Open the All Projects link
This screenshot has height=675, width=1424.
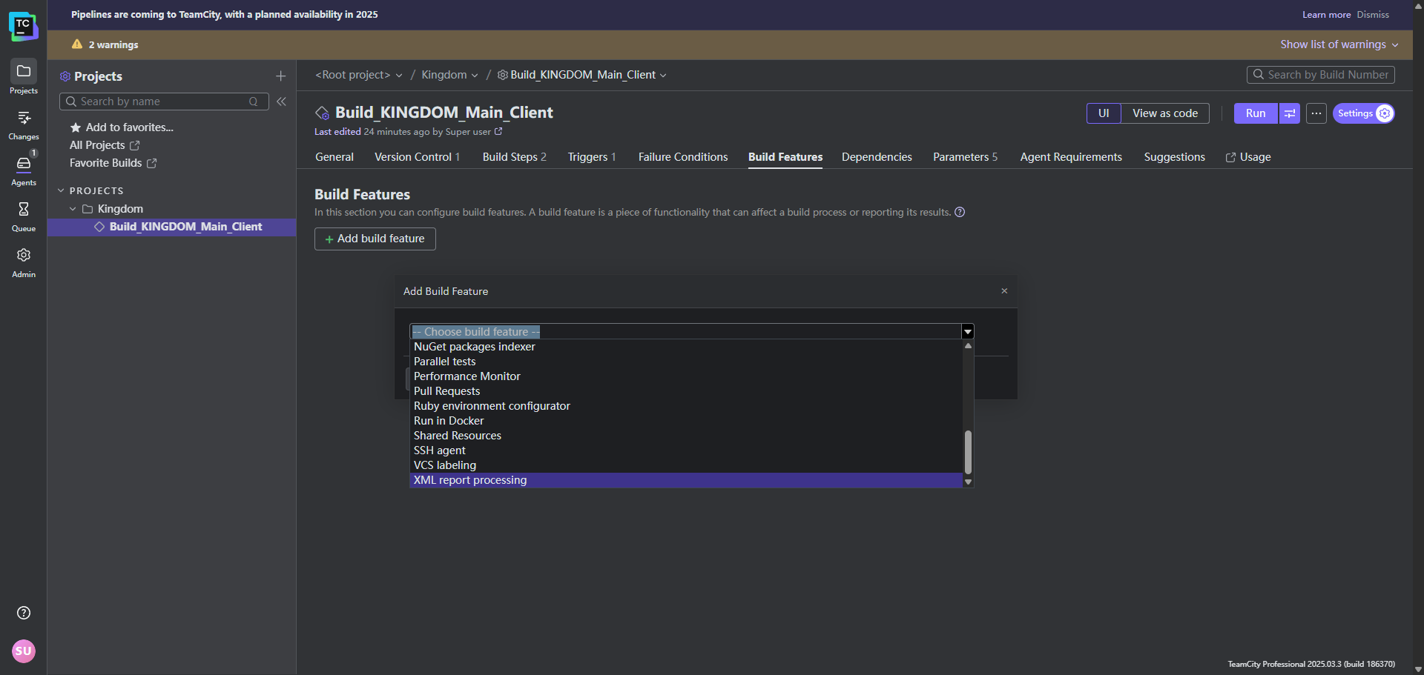coord(105,145)
